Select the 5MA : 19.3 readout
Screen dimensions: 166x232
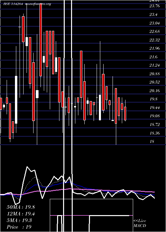click(19, 220)
